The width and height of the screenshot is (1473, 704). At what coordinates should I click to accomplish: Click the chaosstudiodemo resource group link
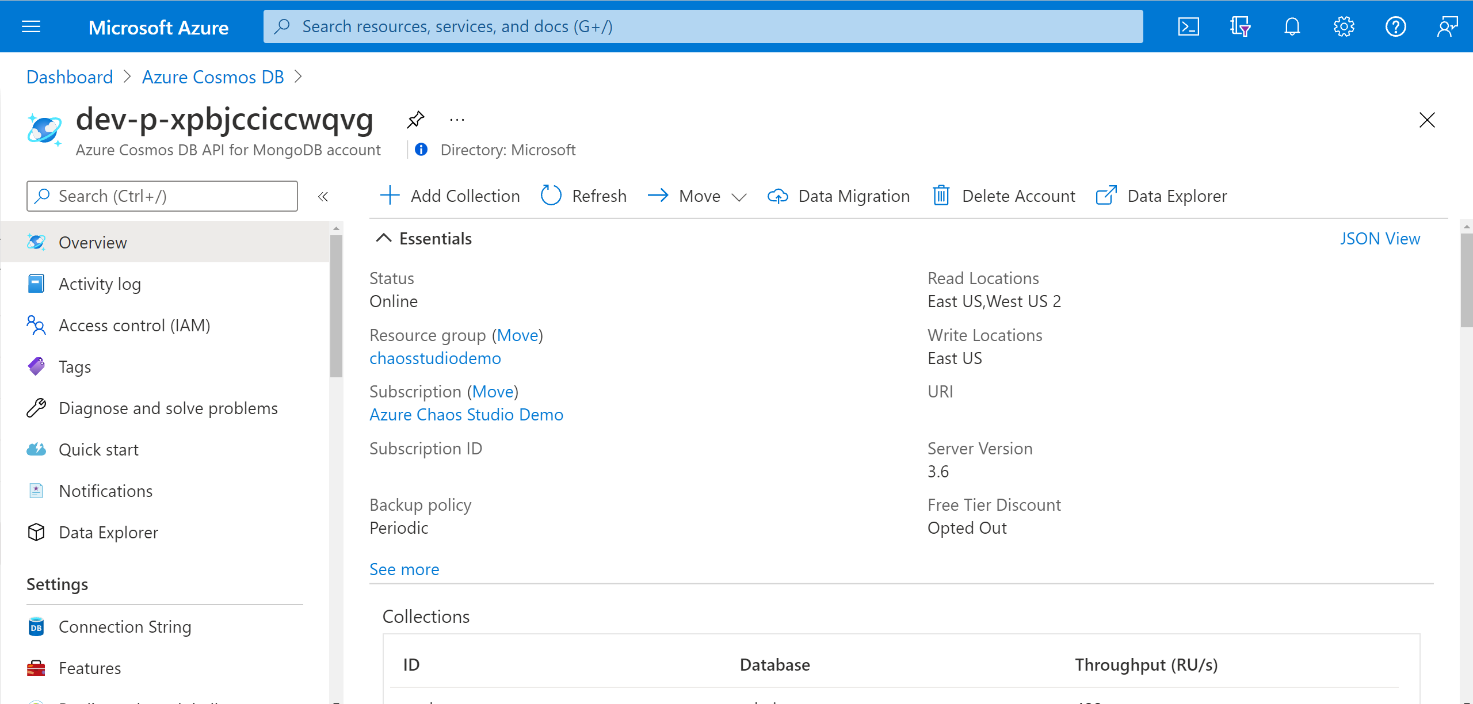435,358
